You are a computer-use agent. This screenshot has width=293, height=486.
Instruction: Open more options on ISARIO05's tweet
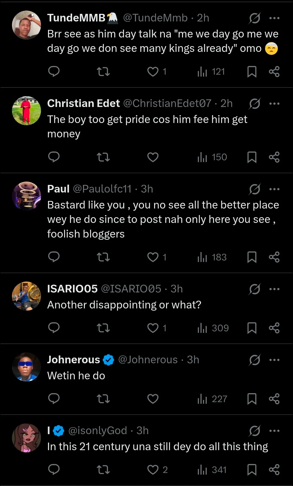pos(274,289)
